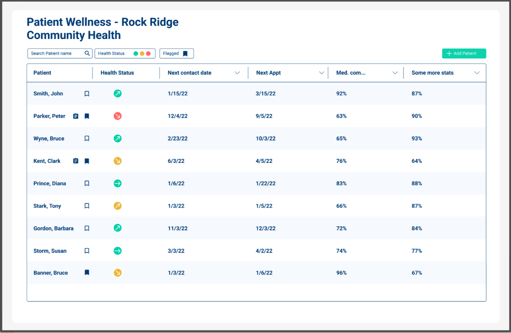Click Prince, Diana's green steady status icon
This screenshot has height=333, width=511.
click(118, 183)
